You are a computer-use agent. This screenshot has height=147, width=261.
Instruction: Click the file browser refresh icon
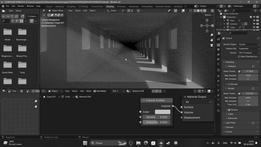(x=16, y=16)
